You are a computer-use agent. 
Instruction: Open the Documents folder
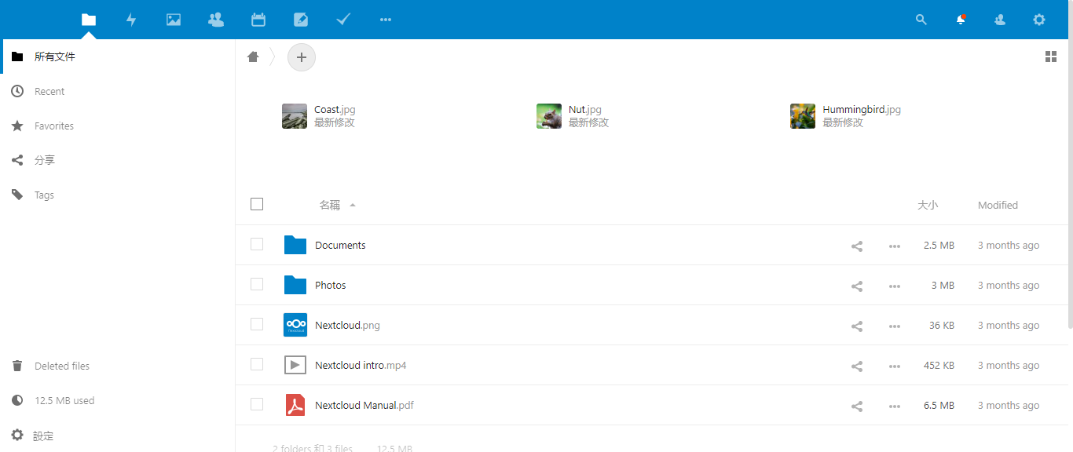click(340, 245)
